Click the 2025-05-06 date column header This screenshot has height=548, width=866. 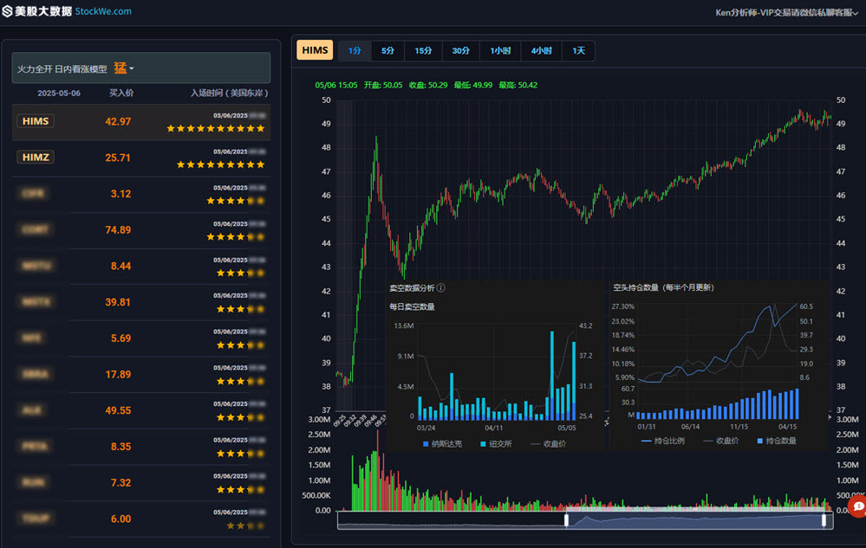(x=59, y=93)
